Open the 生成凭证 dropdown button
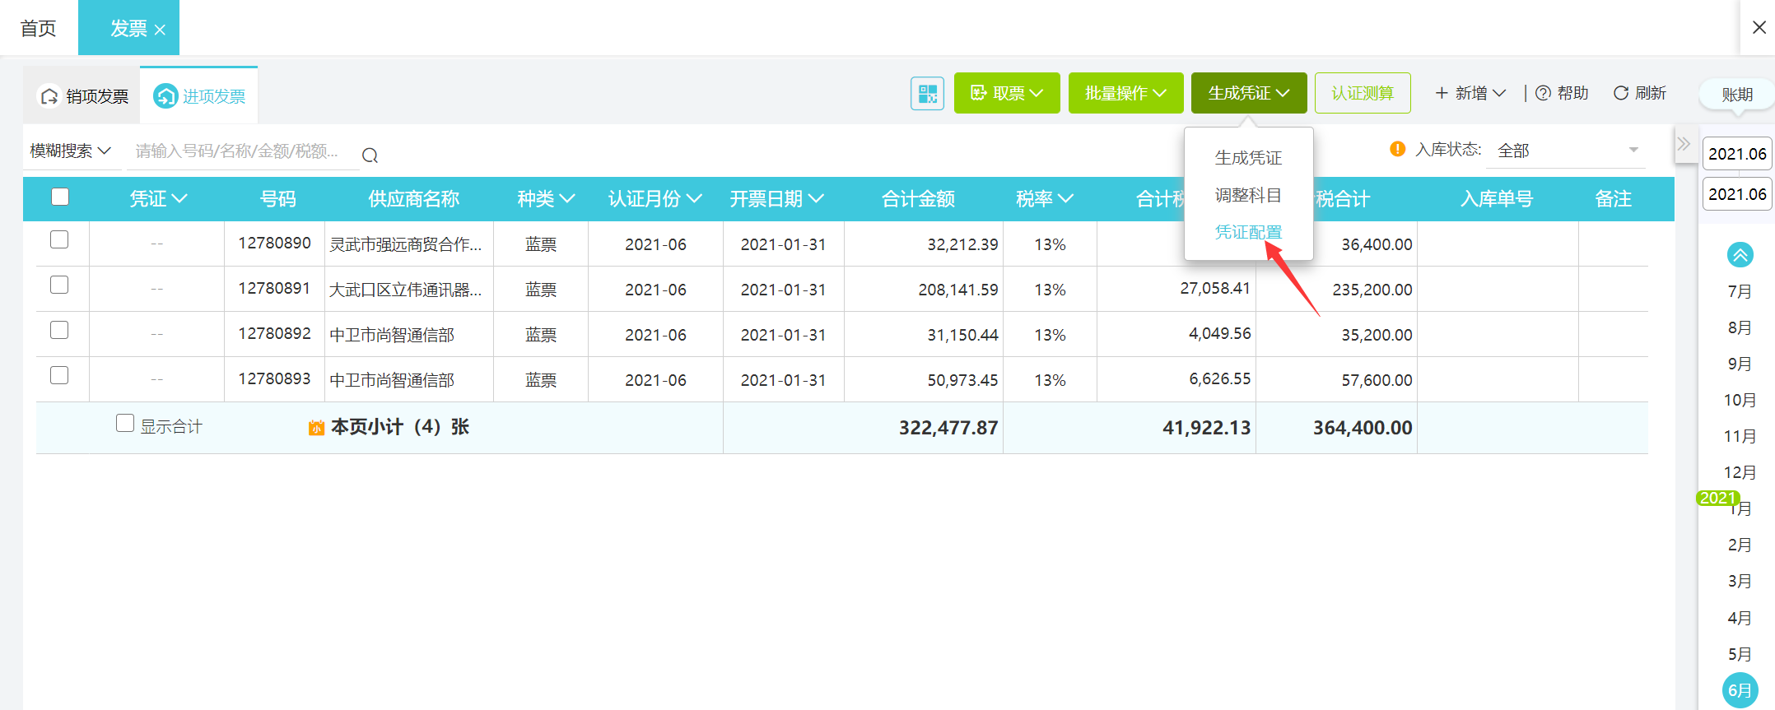The image size is (1775, 710). pyautogui.click(x=1249, y=93)
